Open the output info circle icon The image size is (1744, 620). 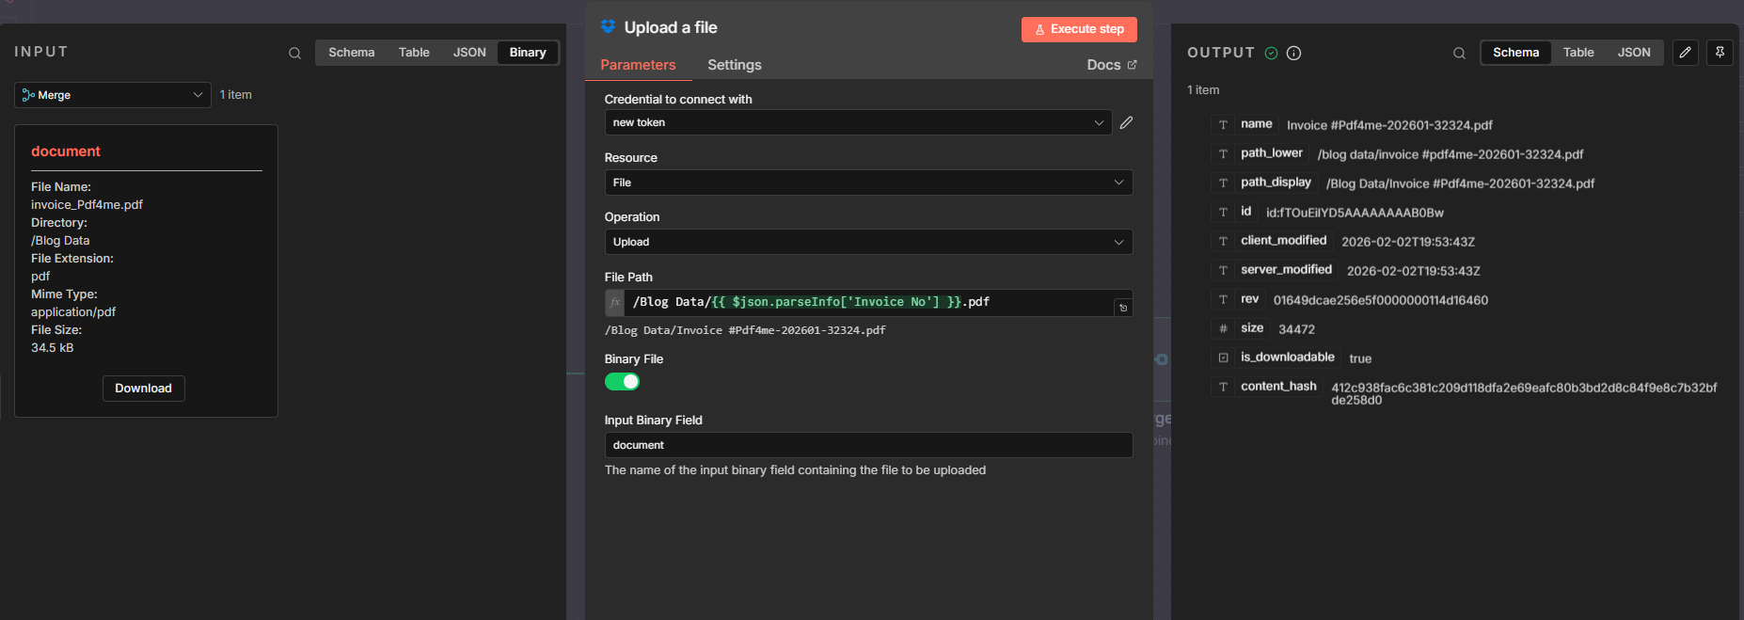coord(1293,53)
